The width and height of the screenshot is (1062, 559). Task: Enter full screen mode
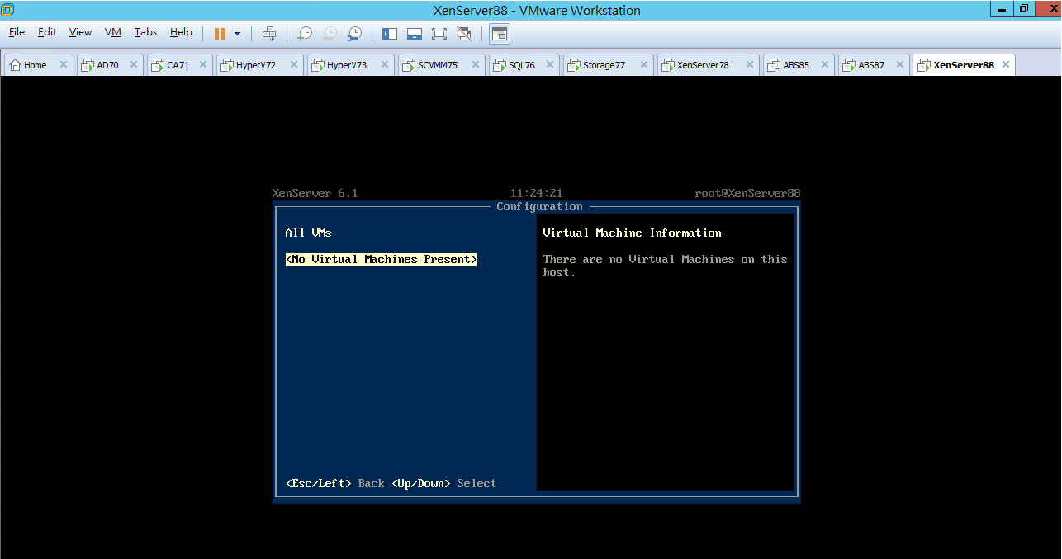(439, 33)
